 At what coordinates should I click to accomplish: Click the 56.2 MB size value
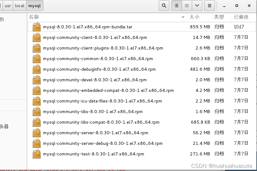click(201, 133)
